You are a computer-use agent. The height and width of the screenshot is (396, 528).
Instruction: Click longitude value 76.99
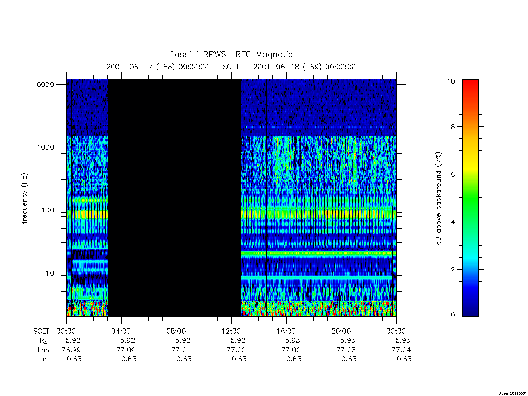(71, 350)
